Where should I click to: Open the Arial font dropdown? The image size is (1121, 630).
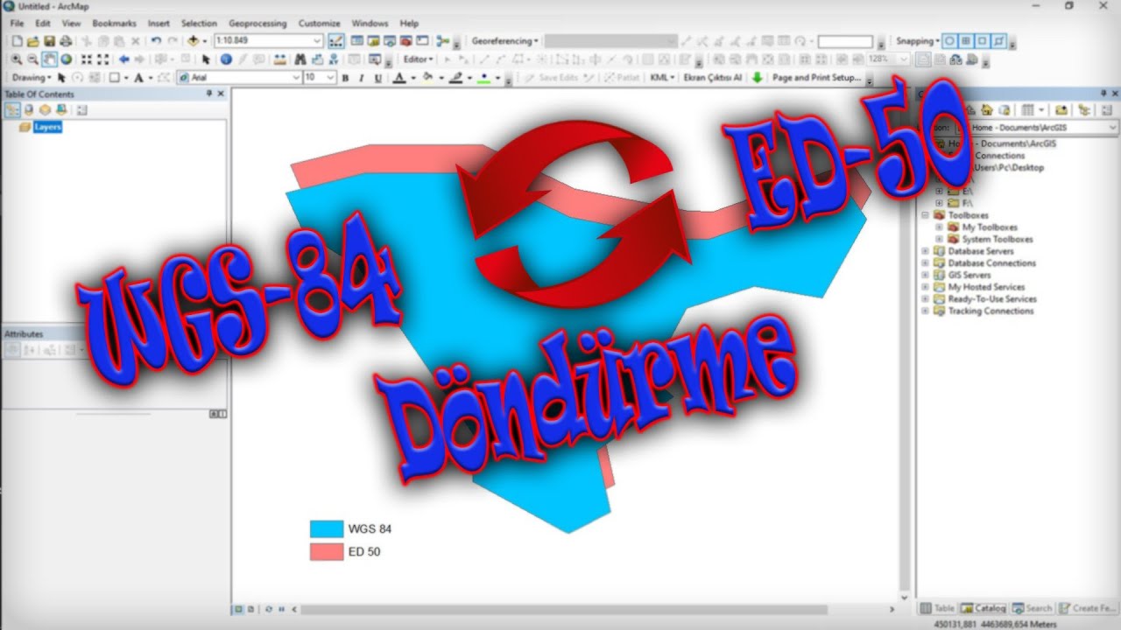[x=296, y=78]
